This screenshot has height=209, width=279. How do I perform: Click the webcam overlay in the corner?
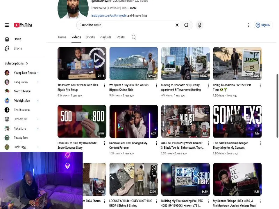tap(41, 180)
